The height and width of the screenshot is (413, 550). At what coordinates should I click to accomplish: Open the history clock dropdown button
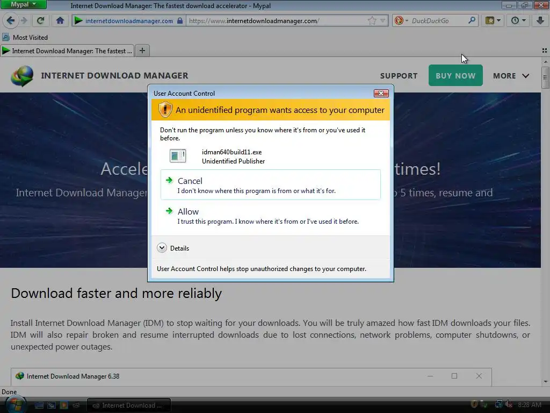518,21
